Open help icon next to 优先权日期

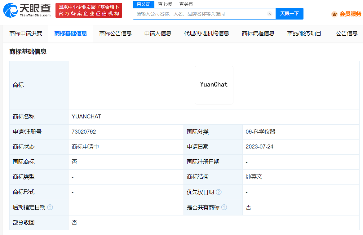[x=219, y=192]
